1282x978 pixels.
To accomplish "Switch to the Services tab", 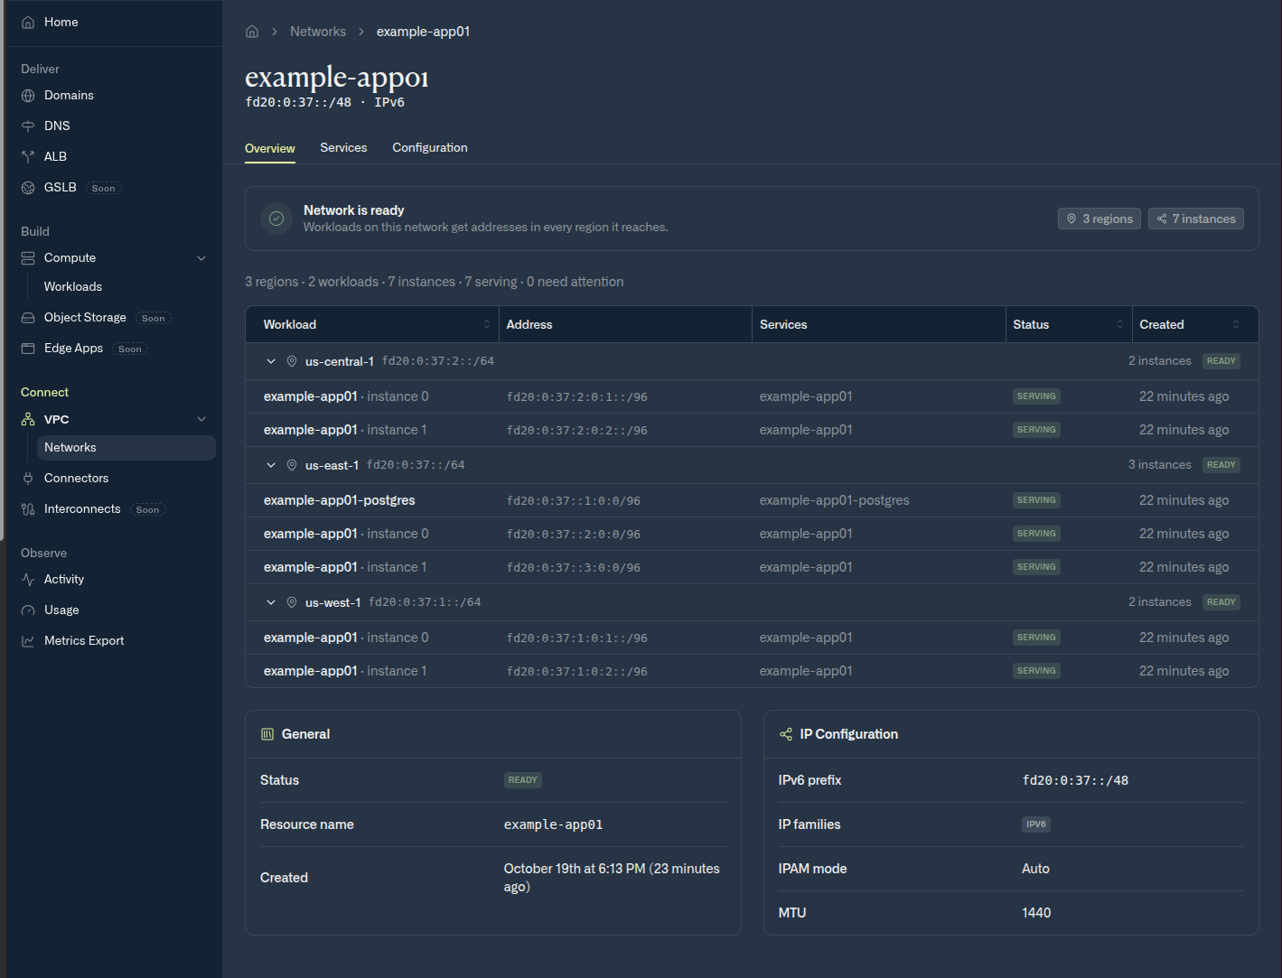I will click(x=343, y=147).
